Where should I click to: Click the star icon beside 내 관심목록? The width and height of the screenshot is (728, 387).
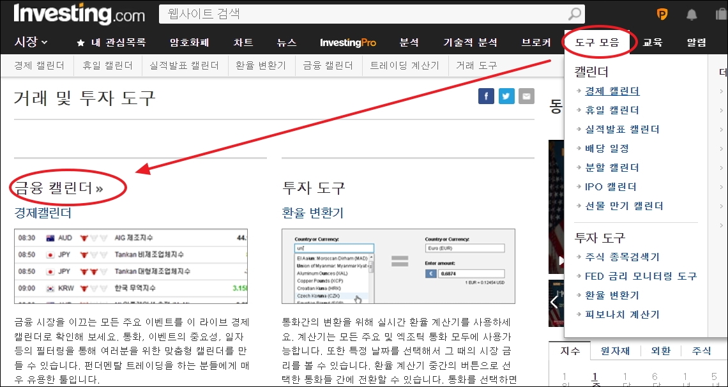[81, 43]
